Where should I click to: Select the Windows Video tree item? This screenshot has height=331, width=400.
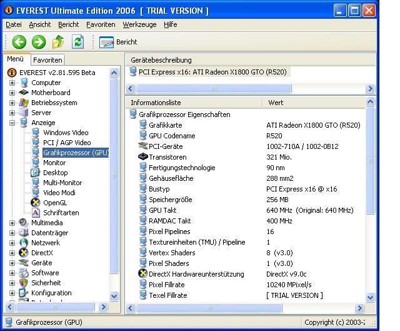click(x=66, y=133)
